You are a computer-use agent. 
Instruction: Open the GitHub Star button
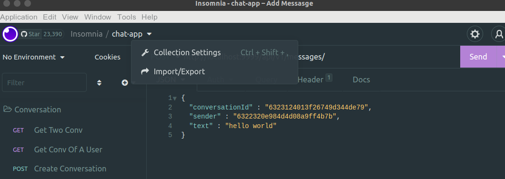30,34
